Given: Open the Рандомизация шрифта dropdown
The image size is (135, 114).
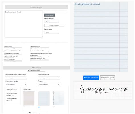Looking at the screenshot, I should click(x=16, y=84).
